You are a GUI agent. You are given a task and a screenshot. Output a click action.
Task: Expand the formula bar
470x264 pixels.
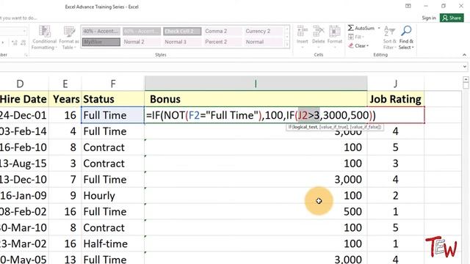click(x=465, y=67)
